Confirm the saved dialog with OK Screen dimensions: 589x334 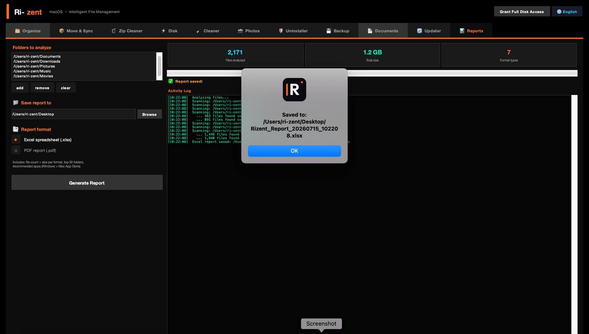(294, 151)
